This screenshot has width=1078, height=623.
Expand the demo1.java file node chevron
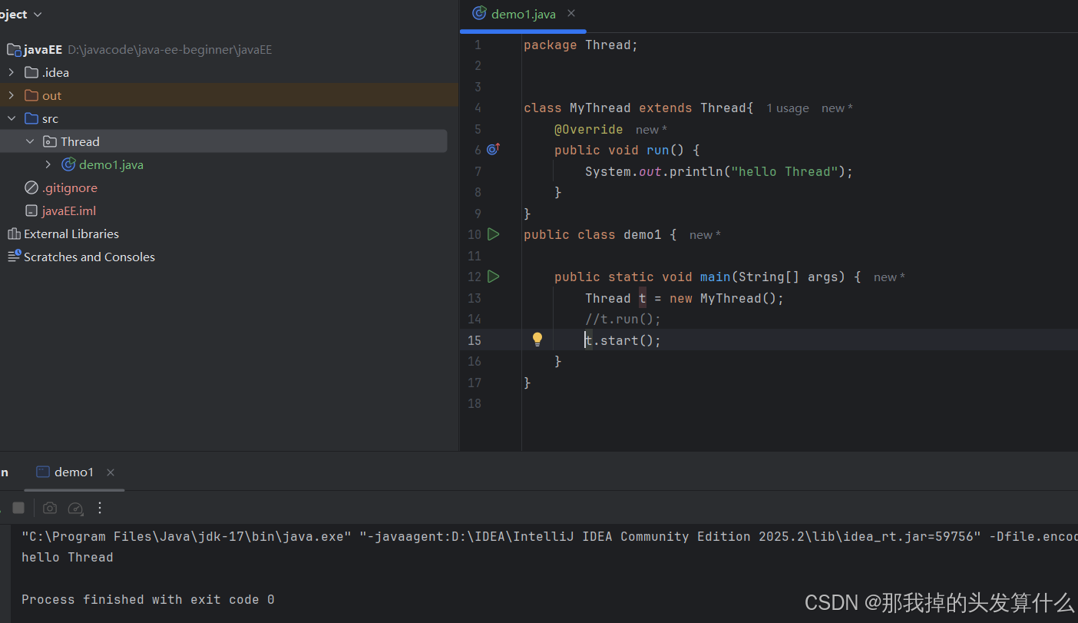click(x=48, y=164)
